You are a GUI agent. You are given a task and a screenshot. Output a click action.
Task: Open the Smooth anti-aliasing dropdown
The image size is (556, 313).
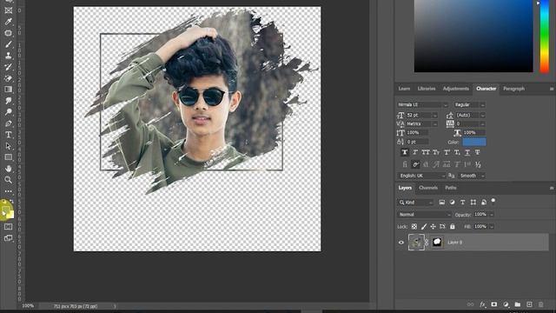tap(471, 176)
